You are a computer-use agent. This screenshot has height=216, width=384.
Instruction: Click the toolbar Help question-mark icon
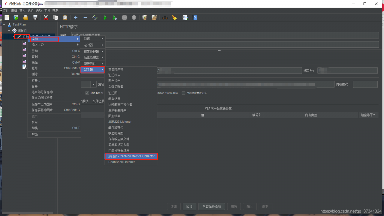[195, 17]
